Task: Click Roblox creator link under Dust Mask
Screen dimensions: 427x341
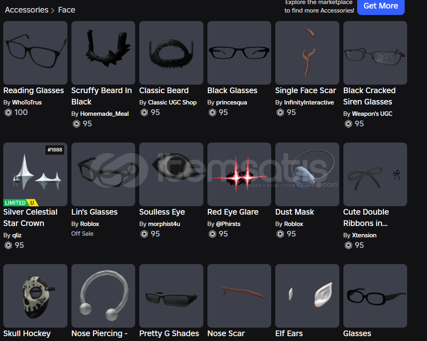Action: 293,224
